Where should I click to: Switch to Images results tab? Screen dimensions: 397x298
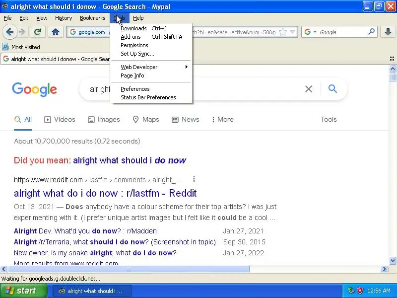coord(104,119)
